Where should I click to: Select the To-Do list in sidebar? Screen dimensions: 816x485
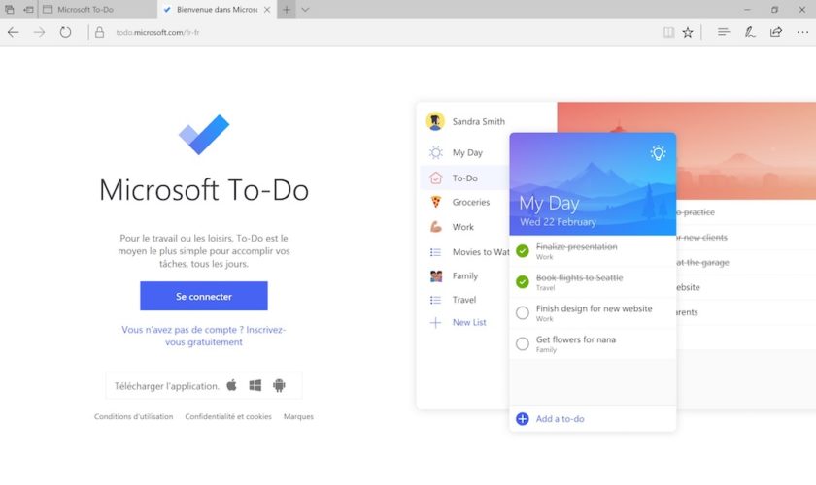(464, 178)
